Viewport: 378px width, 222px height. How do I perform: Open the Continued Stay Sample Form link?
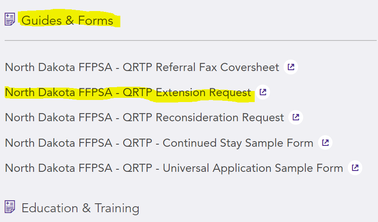pyautogui.click(x=159, y=143)
